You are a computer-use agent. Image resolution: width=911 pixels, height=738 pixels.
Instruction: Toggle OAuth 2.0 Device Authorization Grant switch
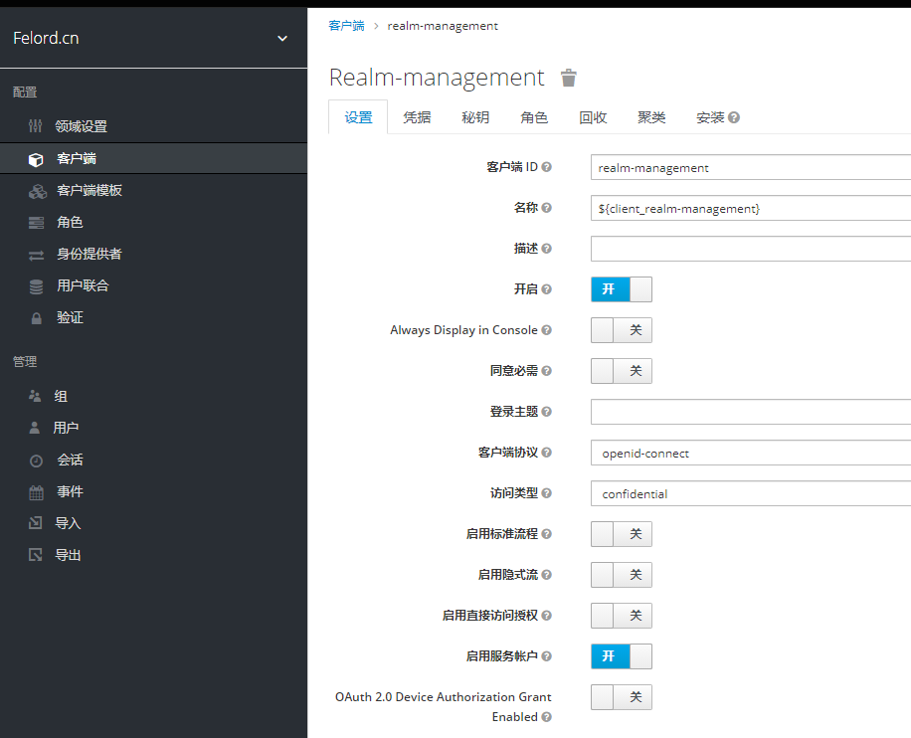coord(621,697)
